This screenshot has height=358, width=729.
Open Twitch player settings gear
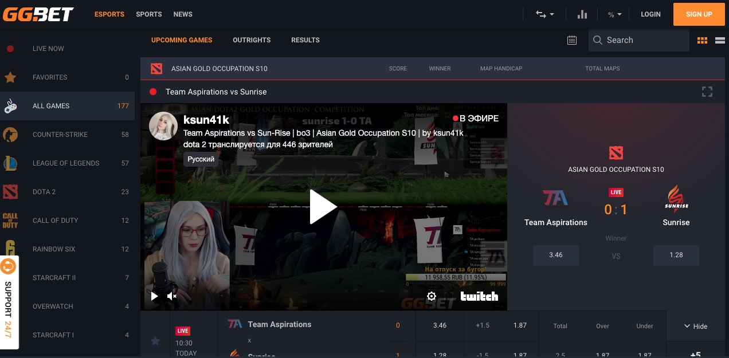tap(432, 296)
